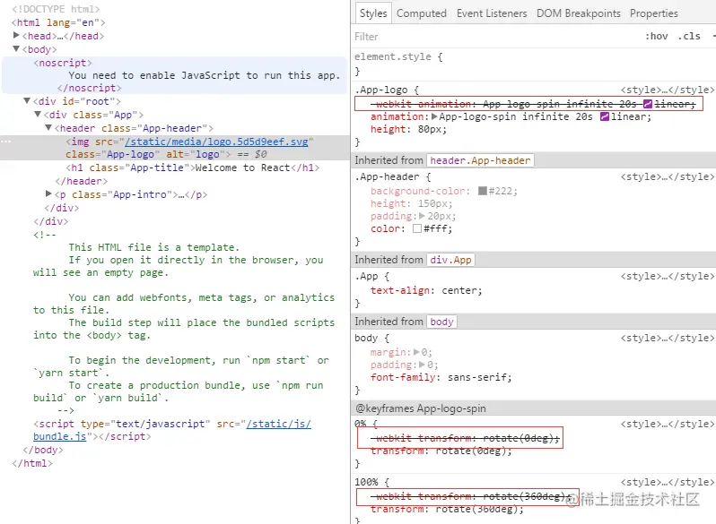Open the #fff color swatch

(x=417, y=228)
